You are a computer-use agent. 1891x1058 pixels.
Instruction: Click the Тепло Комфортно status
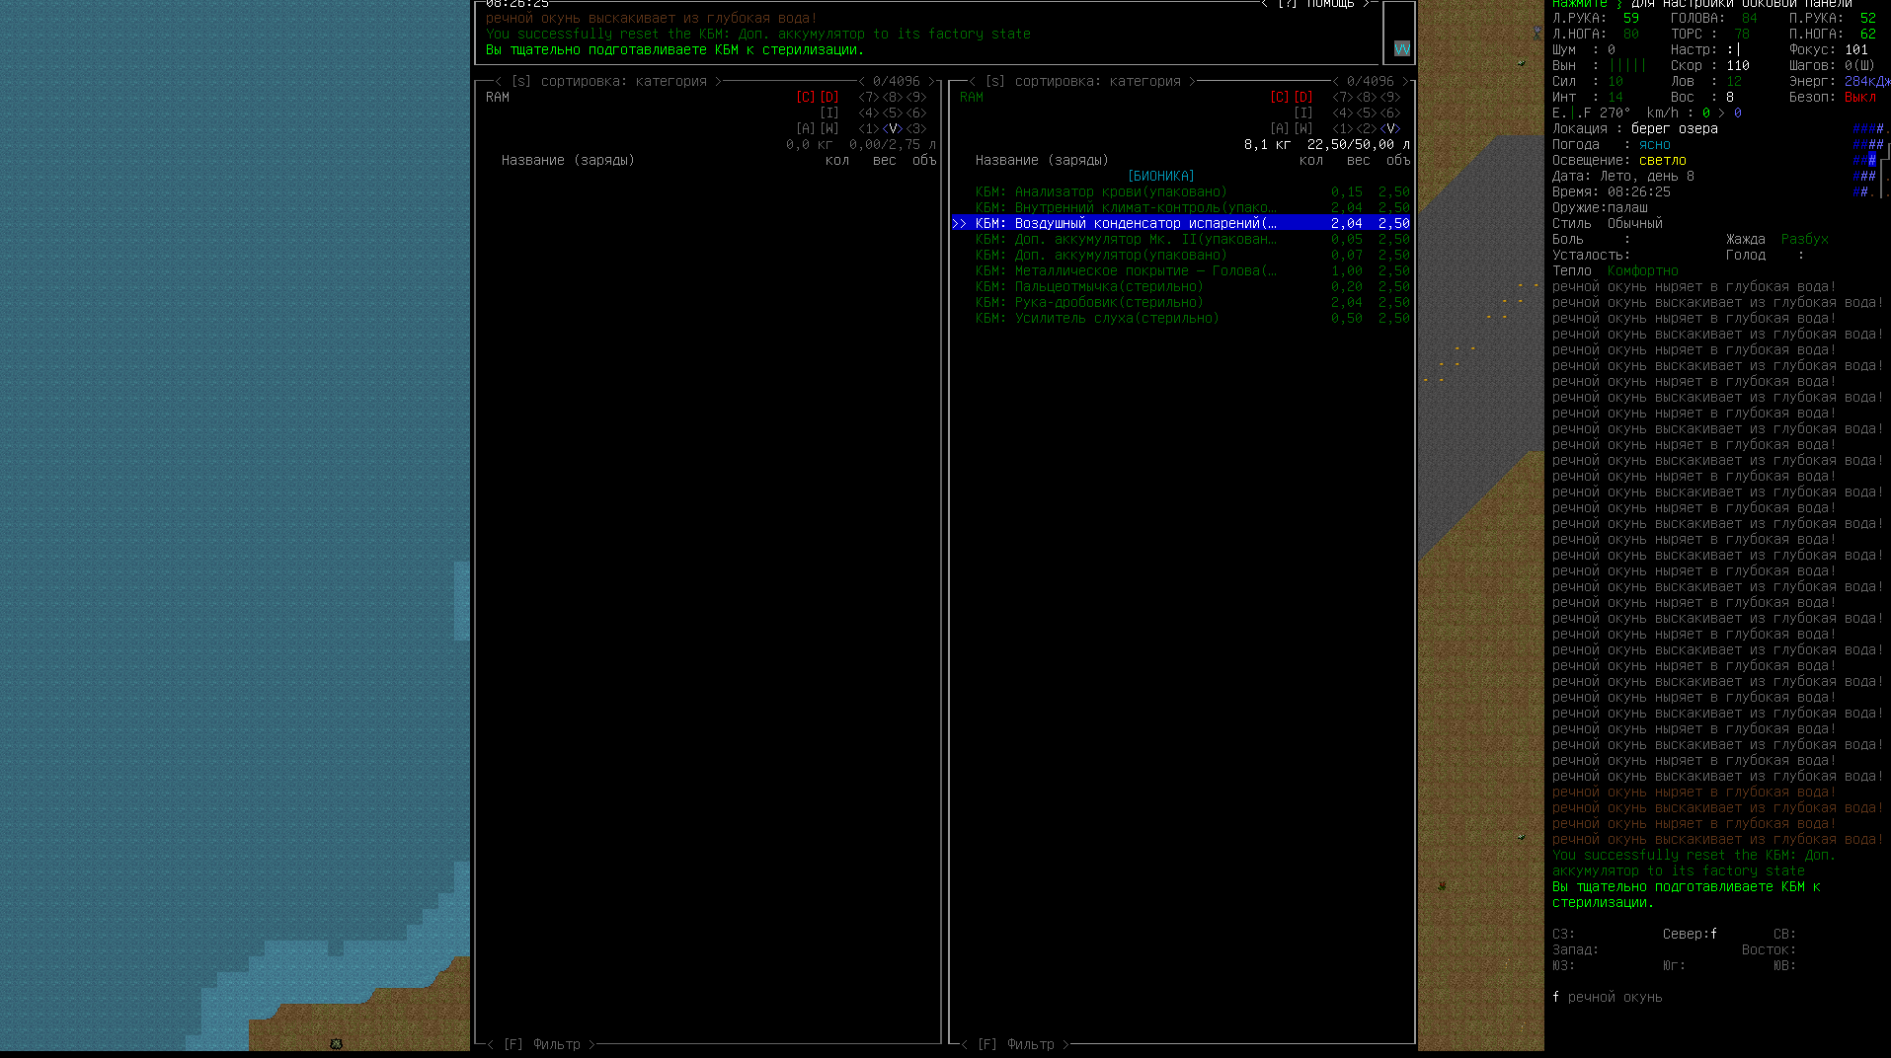(1615, 270)
